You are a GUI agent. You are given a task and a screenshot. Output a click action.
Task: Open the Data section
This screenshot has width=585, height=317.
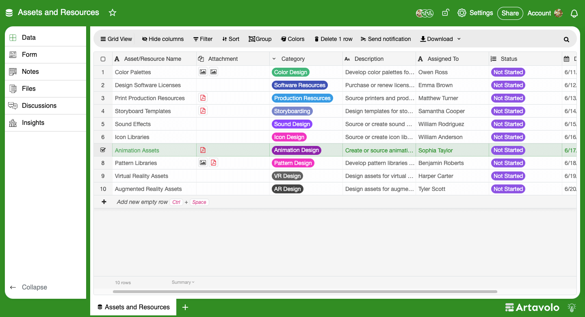tap(45, 37)
